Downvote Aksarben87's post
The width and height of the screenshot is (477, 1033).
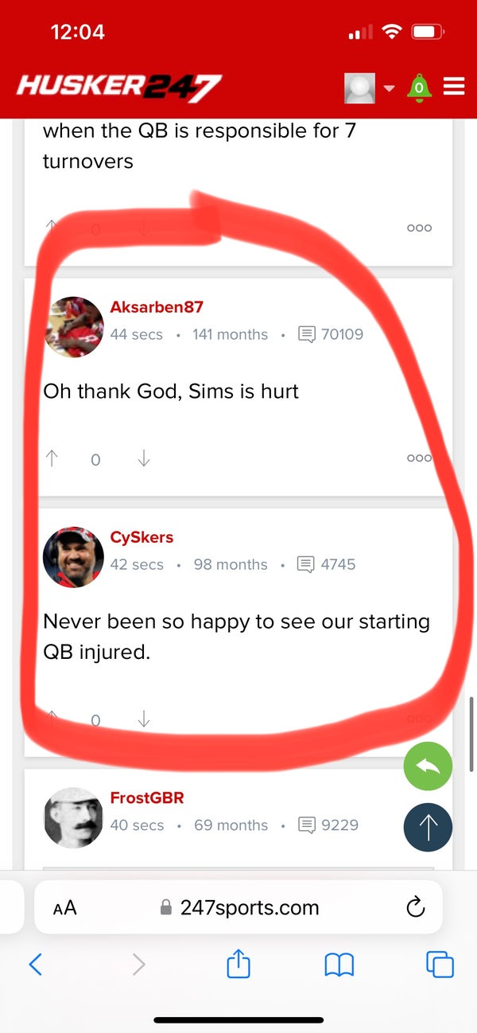point(143,458)
